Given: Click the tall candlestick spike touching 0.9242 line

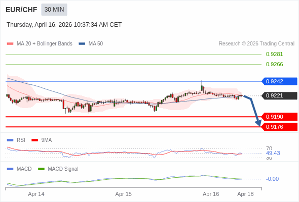Looking at the screenshot, I should pos(202,86).
